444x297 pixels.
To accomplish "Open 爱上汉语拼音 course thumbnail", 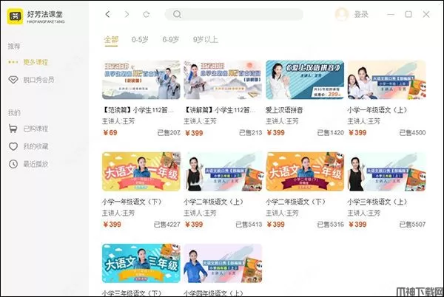I will (305, 80).
